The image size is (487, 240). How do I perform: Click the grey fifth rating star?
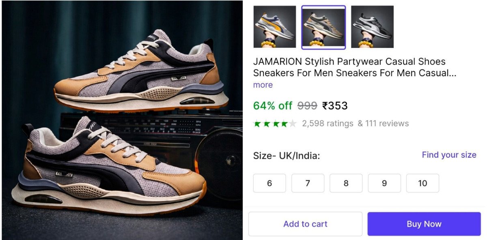coord(293,124)
